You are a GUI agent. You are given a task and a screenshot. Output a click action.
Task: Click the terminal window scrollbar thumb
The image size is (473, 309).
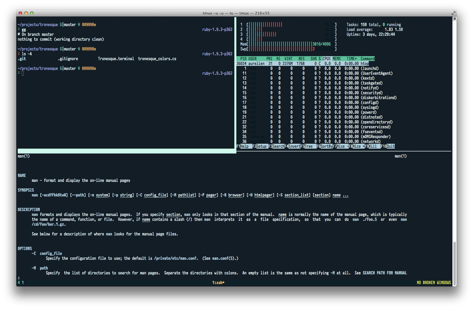(454, 263)
